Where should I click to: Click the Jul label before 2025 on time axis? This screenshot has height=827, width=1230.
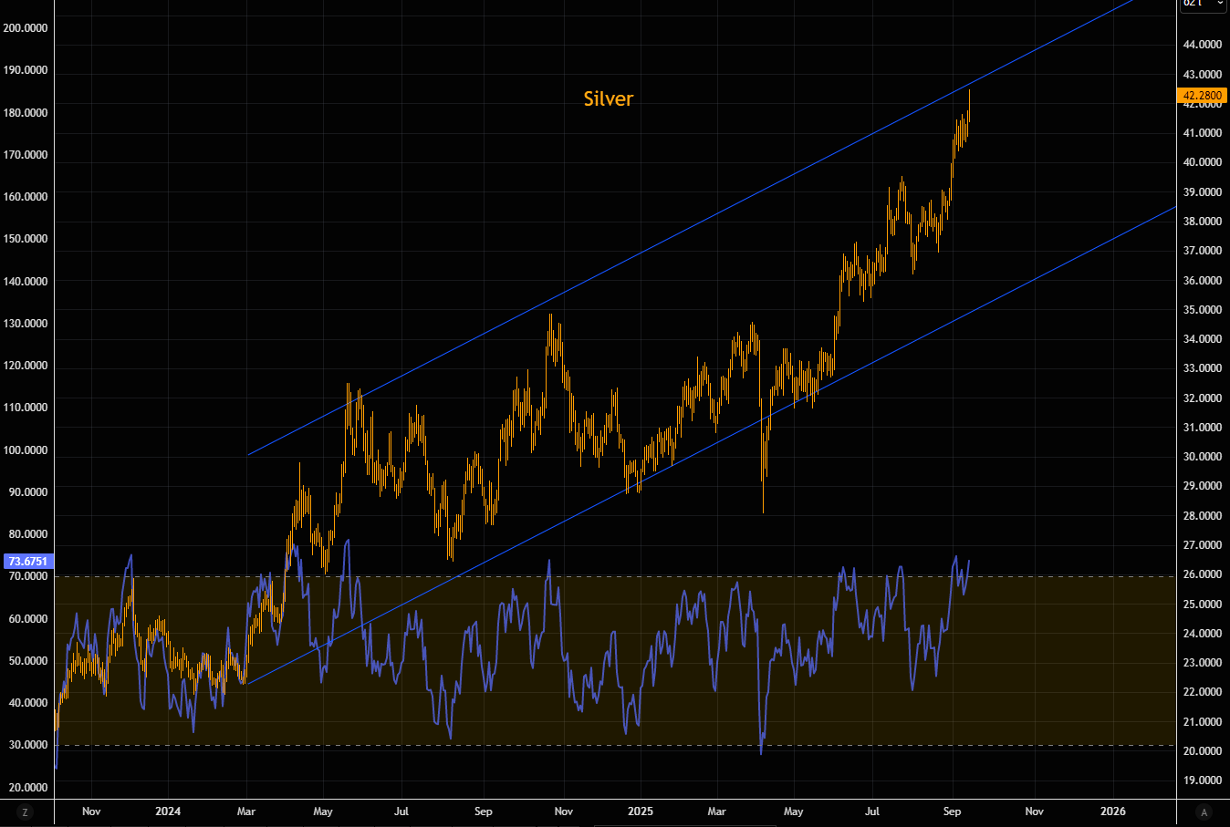click(401, 811)
